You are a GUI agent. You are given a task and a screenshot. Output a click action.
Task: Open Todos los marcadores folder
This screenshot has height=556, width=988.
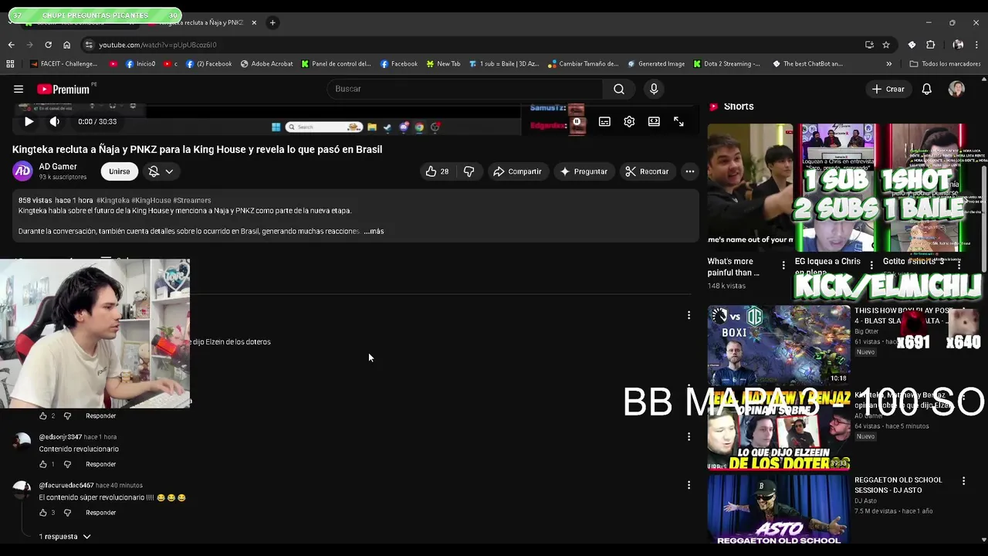coord(946,64)
